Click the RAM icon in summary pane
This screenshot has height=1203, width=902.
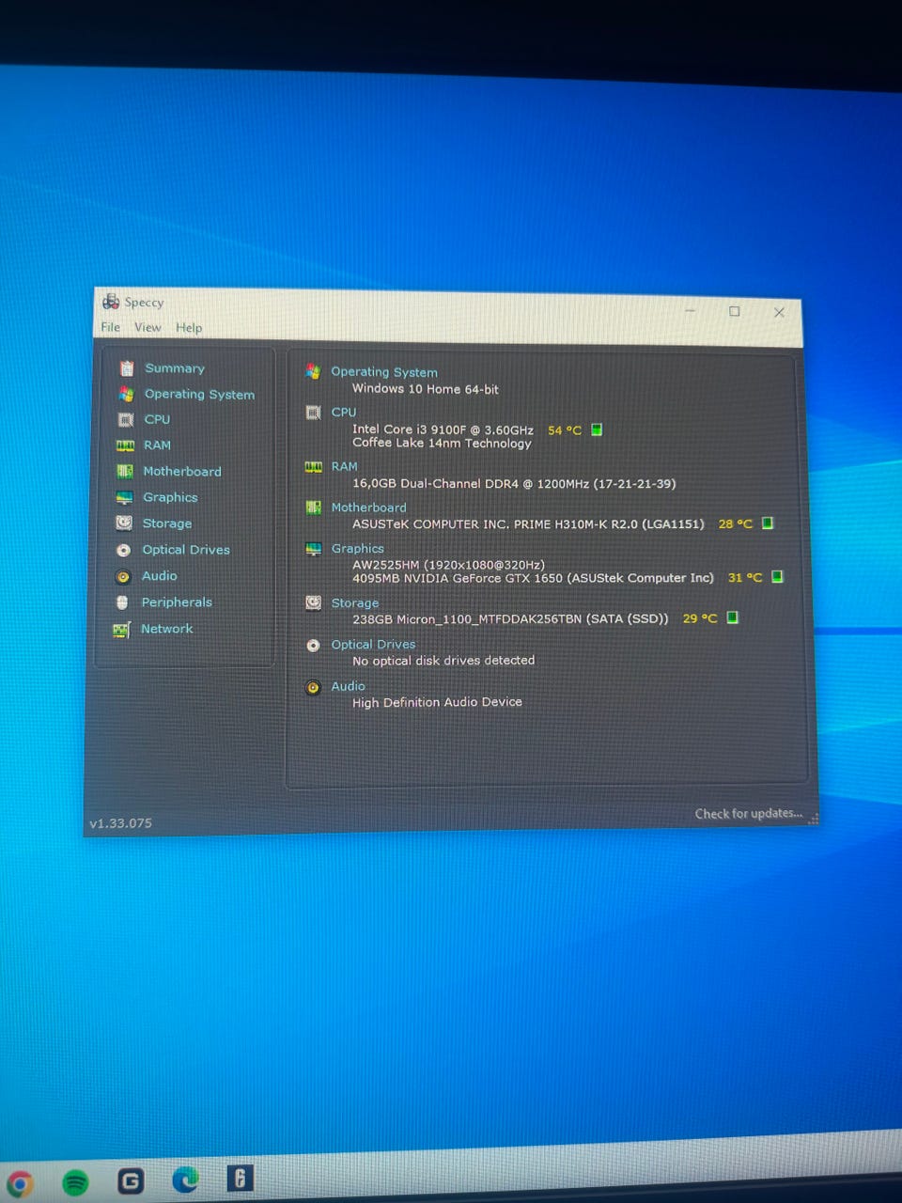tap(314, 467)
